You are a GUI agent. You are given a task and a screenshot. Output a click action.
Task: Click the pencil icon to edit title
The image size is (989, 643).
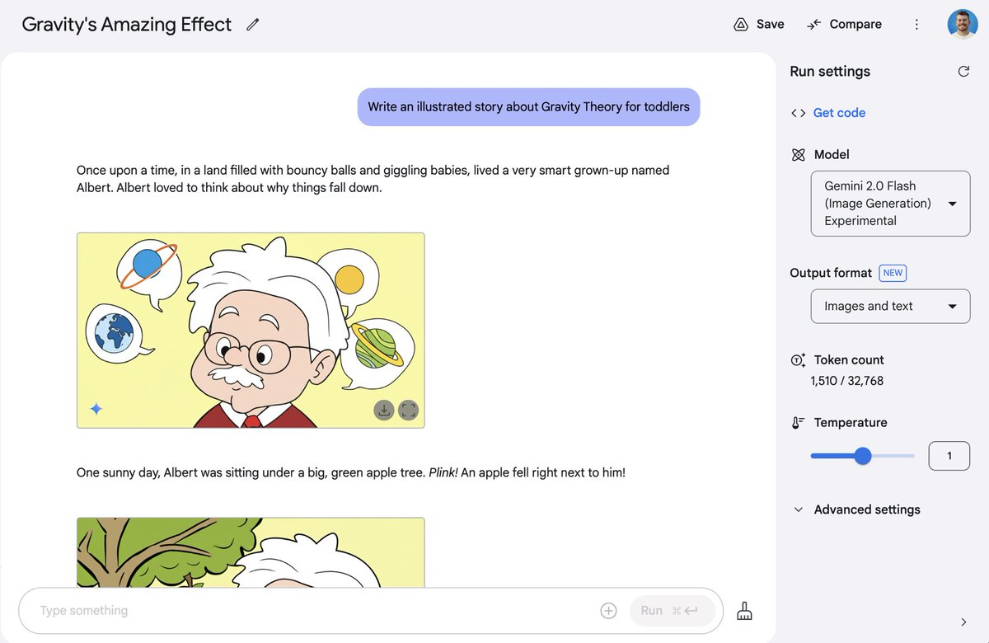point(253,25)
